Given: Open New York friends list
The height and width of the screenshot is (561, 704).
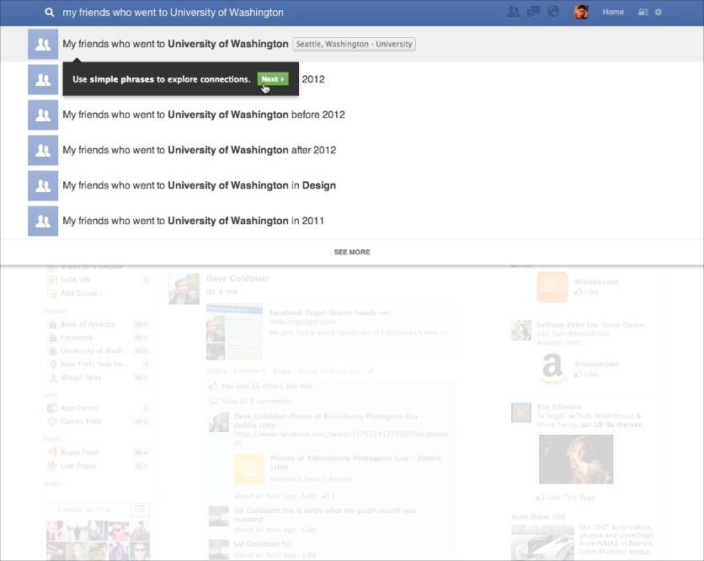Looking at the screenshot, I should 94,364.
